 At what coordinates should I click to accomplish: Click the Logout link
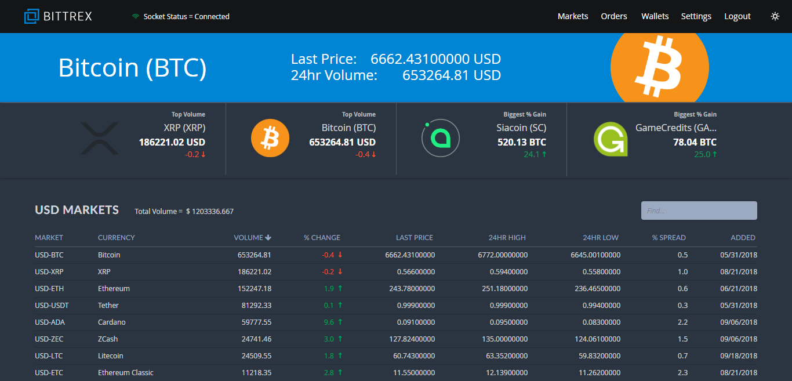pyautogui.click(x=737, y=16)
